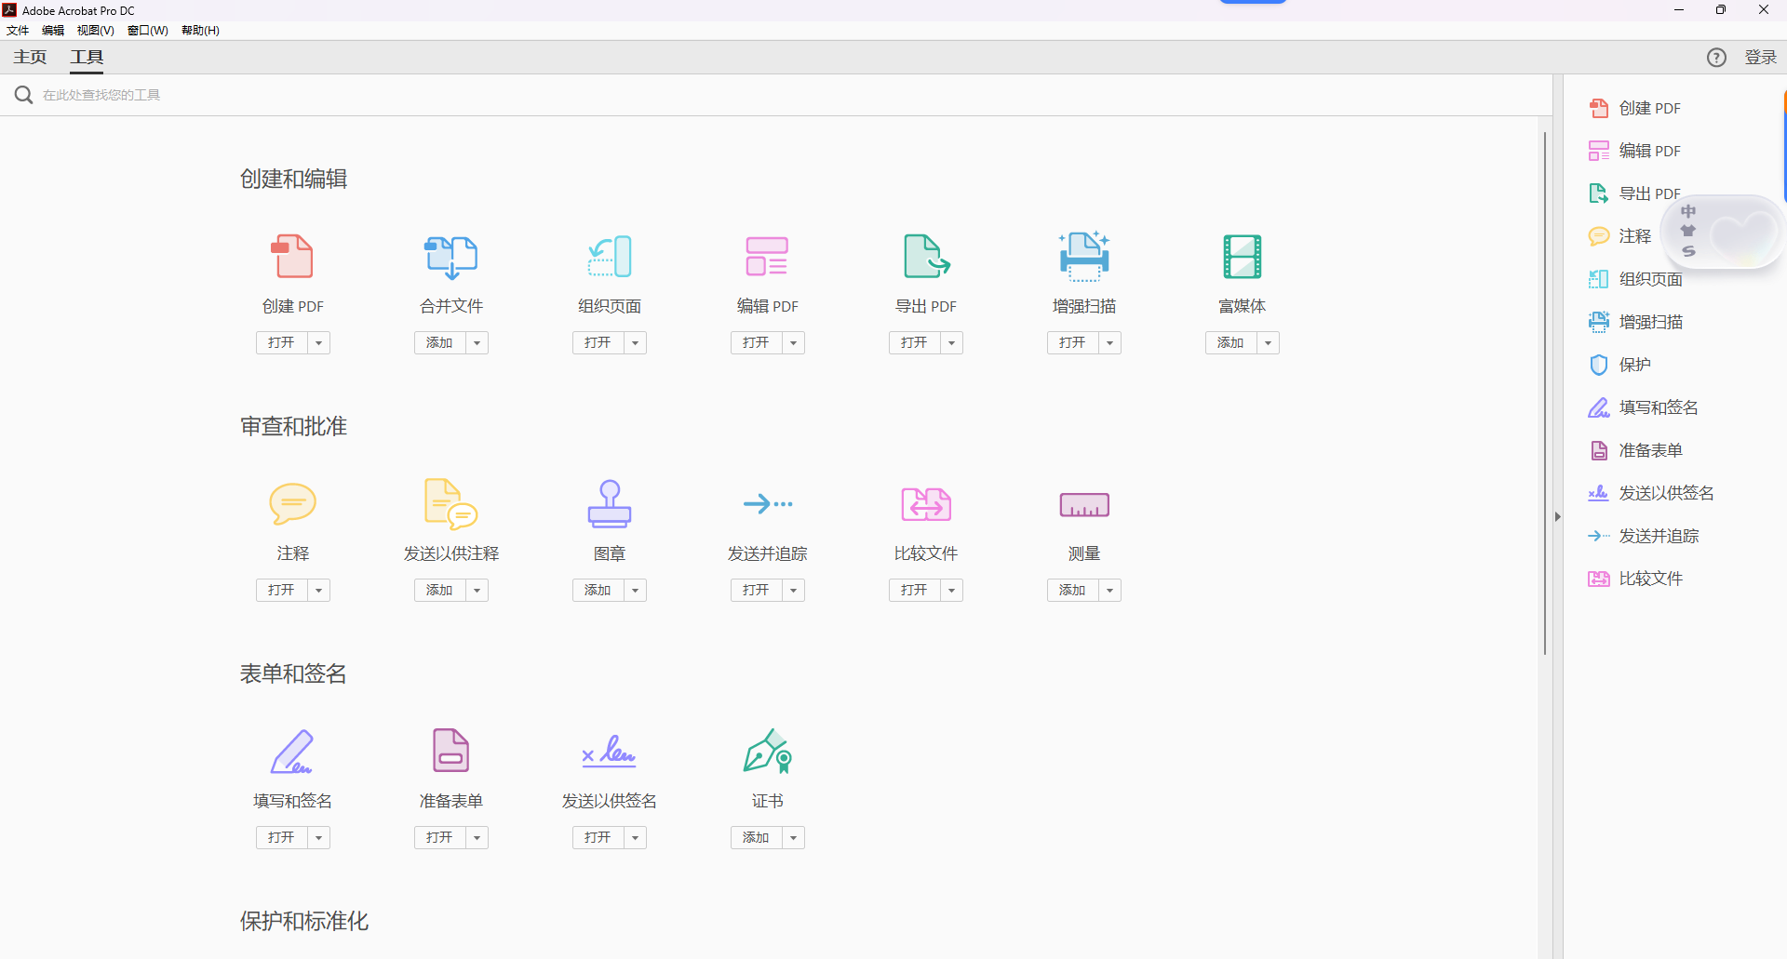This screenshot has width=1787, height=959.
Task: Expand the dropdown next to 编辑 PDF 打开
Action: [x=793, y=342]
